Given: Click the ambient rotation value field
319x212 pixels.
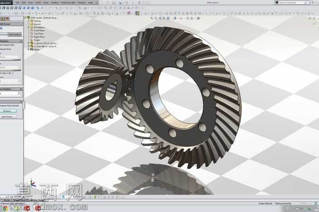Looking at the screenshot, I should click(x=9, y=94).
